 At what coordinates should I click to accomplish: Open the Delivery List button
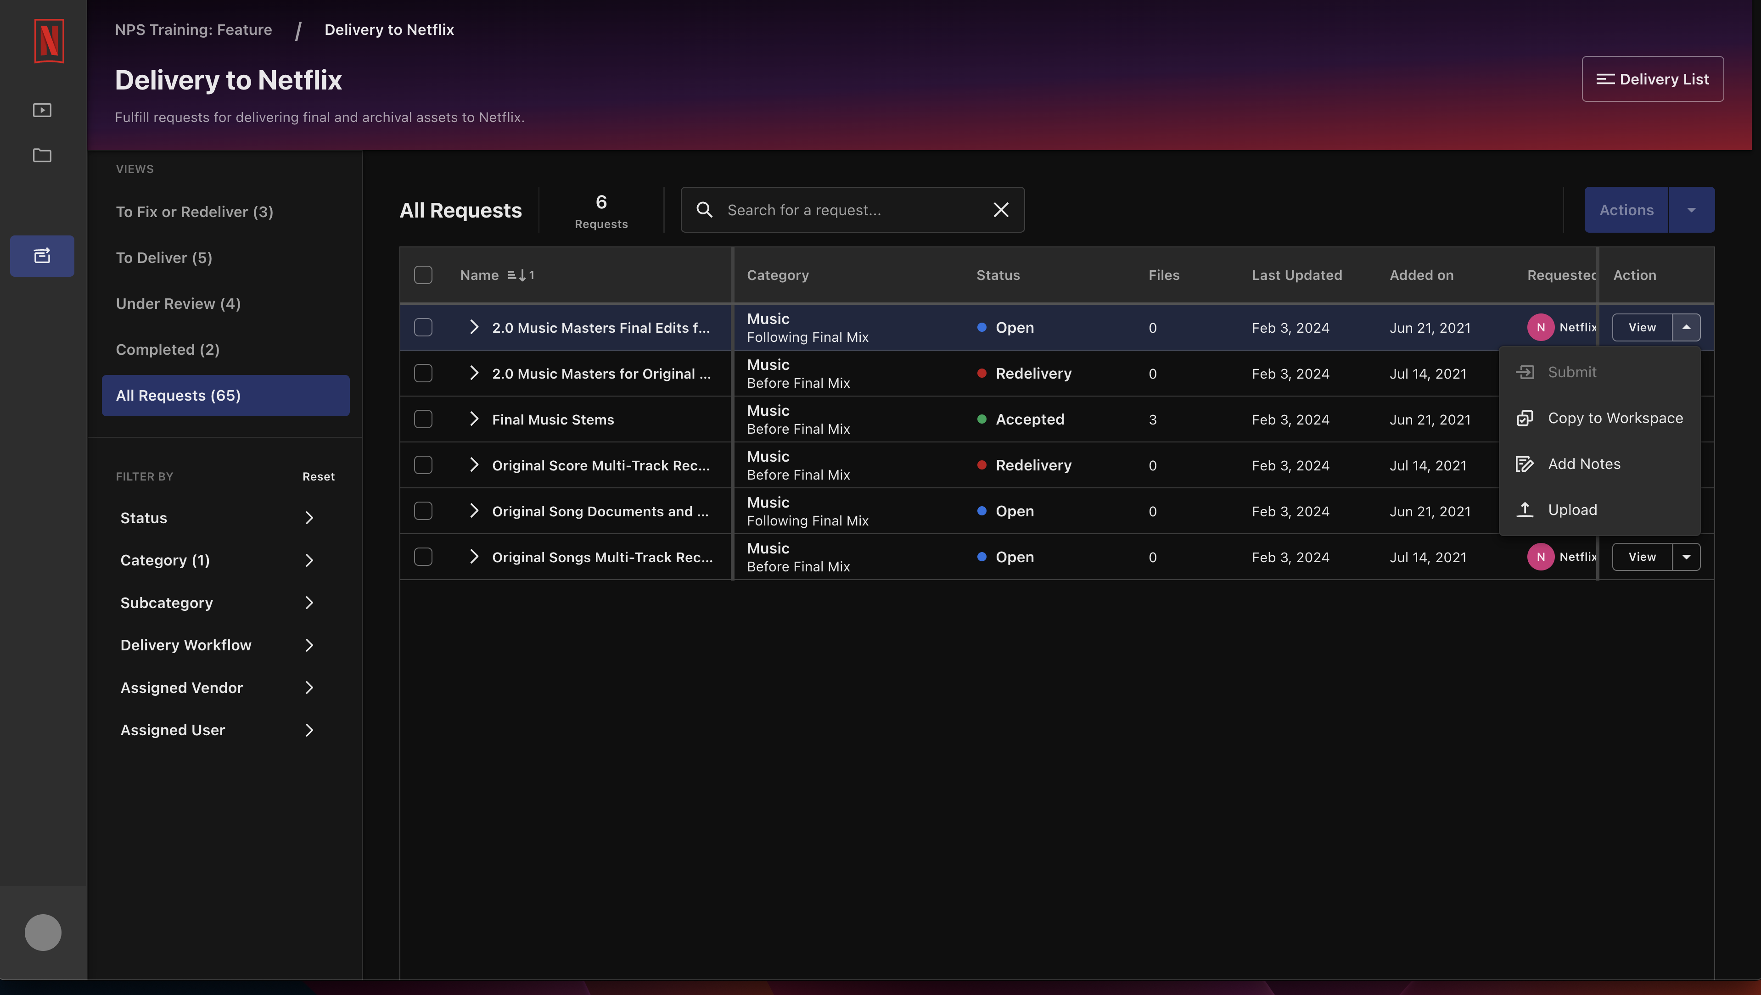[x=1652, y=78]
